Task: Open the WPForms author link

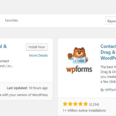Action: 111,90
